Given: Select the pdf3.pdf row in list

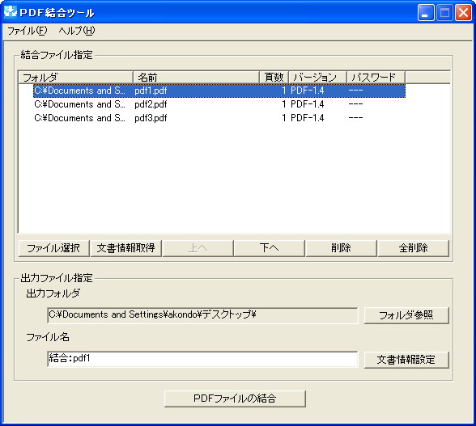Looking at the screenshot, I should 219,118.
